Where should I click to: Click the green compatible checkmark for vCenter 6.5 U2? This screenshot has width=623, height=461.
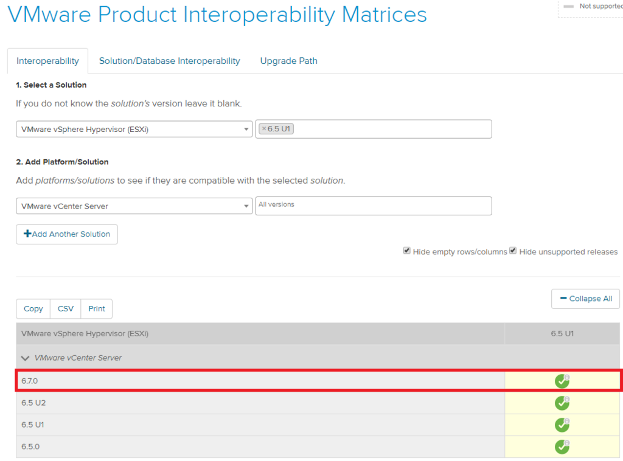coord(562,403)
